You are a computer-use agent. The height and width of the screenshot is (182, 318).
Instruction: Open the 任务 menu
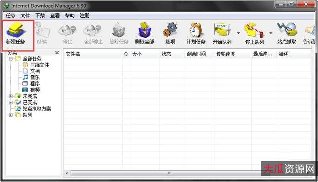(x=10, y=15)
